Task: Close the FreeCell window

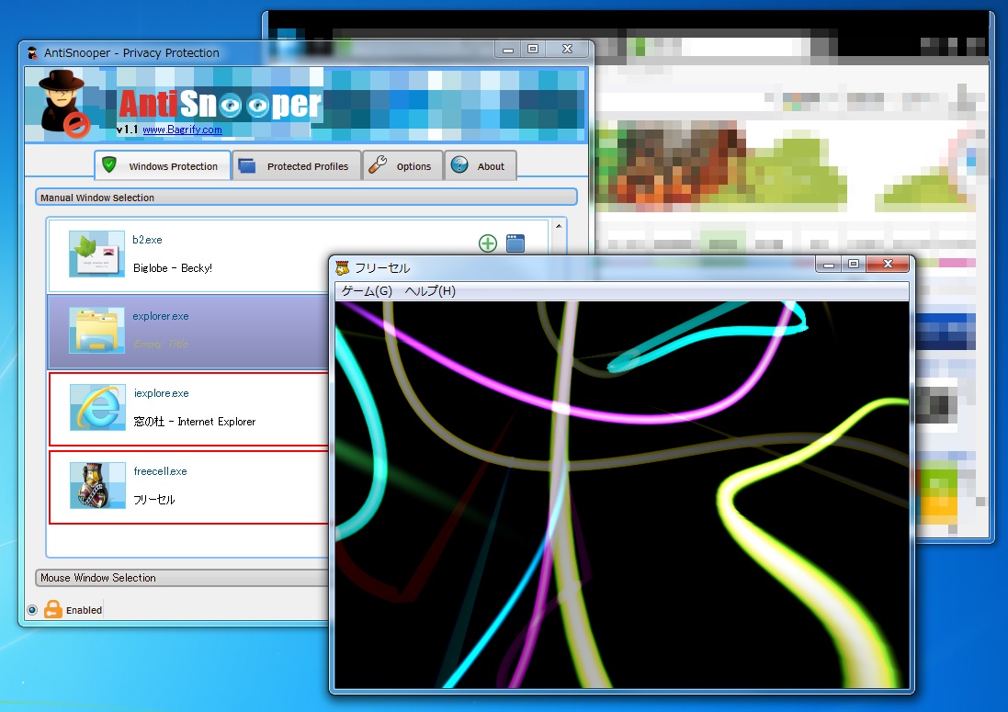Action: point(888,264)
